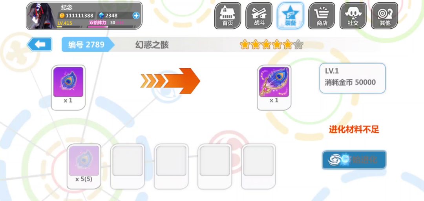The image size is (424, 201).
Task: Open the 战斗 battle menu
Action: [259, 16]
